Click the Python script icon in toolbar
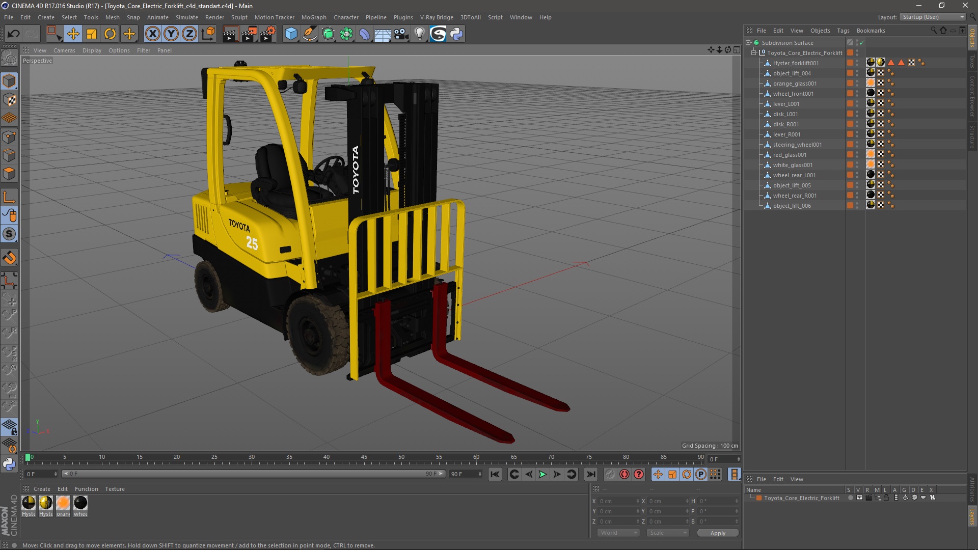978x550 pixels. click(x=456, y=34)
